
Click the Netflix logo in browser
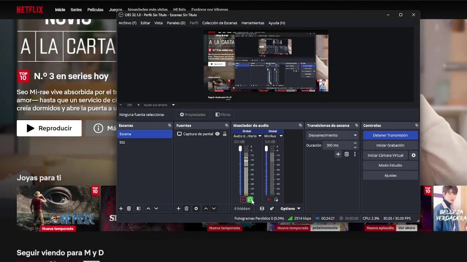30,10
